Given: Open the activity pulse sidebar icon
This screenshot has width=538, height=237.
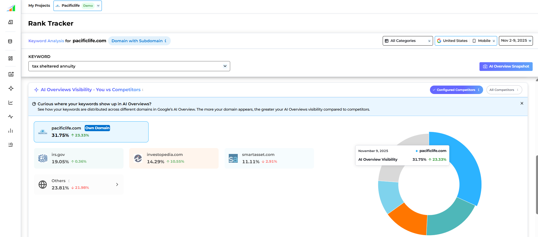Looking at the screenshot, I should pyautogui.click(x=11, y=117).
